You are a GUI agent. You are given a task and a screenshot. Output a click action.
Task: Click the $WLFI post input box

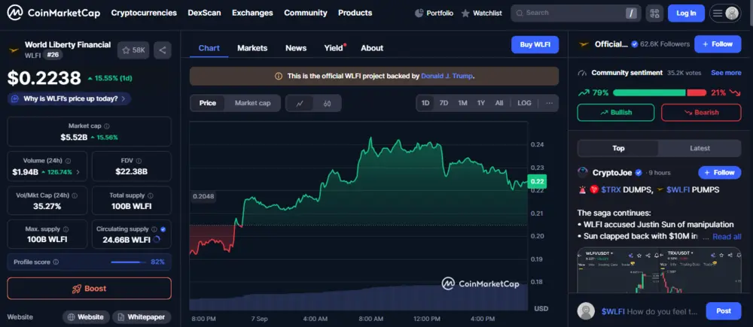pyautogui.click(x=649, y=311)
